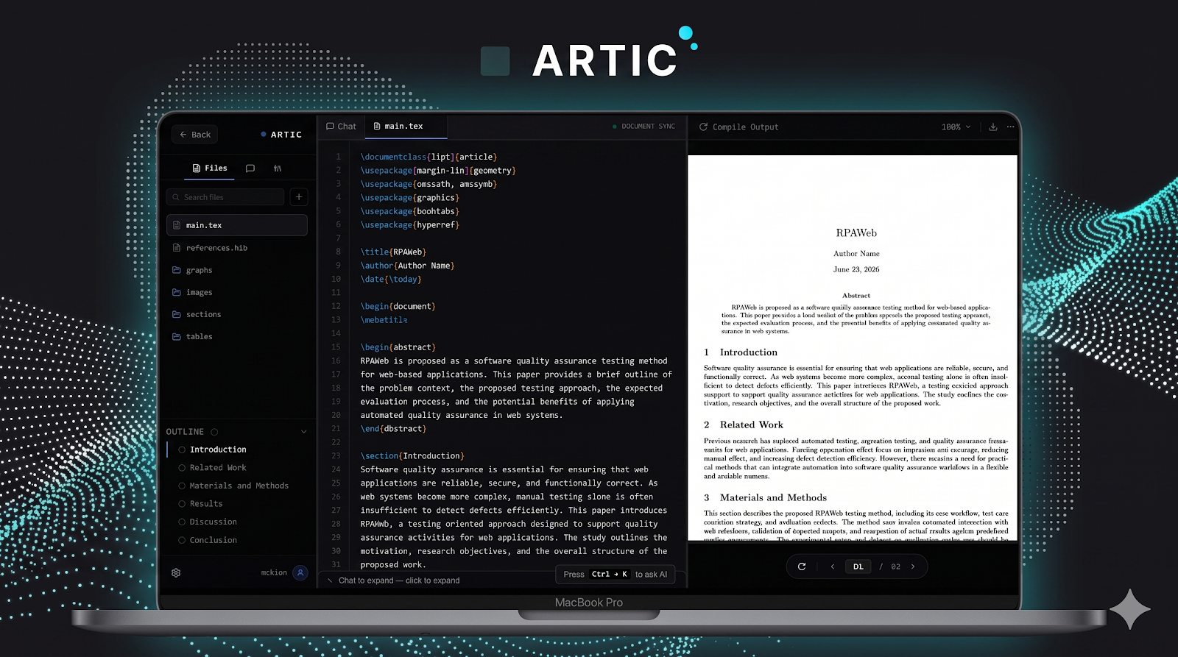Click the RPAWeb title in PDF preview
This screenshot has width=1178, height=657.
[x=856, y=233]
